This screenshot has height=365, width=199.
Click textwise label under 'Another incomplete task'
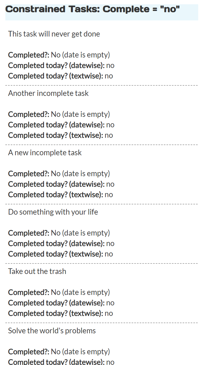[55, 135]
